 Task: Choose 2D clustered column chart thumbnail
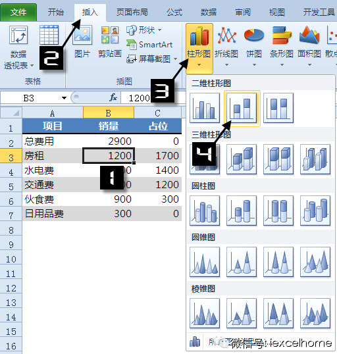click(205, 108)
